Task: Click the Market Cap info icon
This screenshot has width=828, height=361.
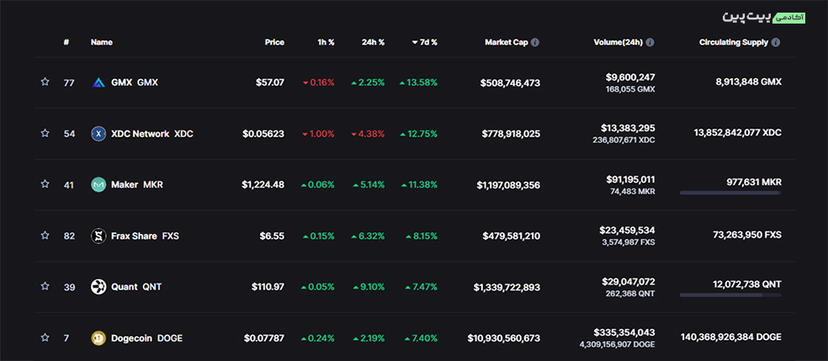Action: (x=535, y=42)
